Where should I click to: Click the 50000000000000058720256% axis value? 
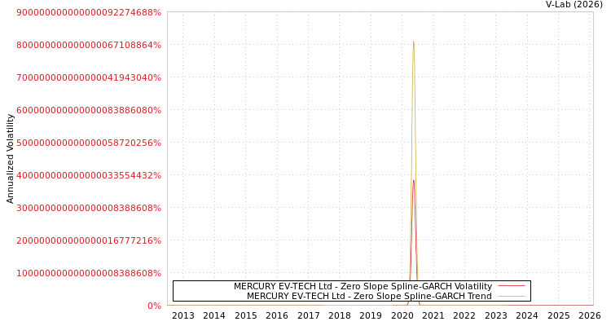(89, 143)
